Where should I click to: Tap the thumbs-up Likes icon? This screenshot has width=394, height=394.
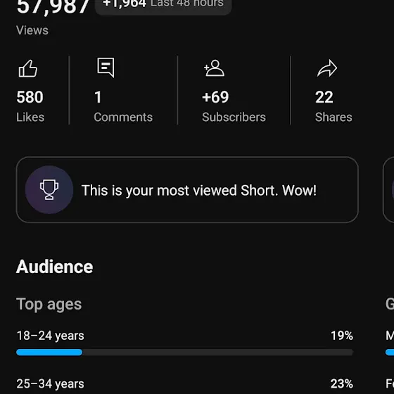point(28,68)
